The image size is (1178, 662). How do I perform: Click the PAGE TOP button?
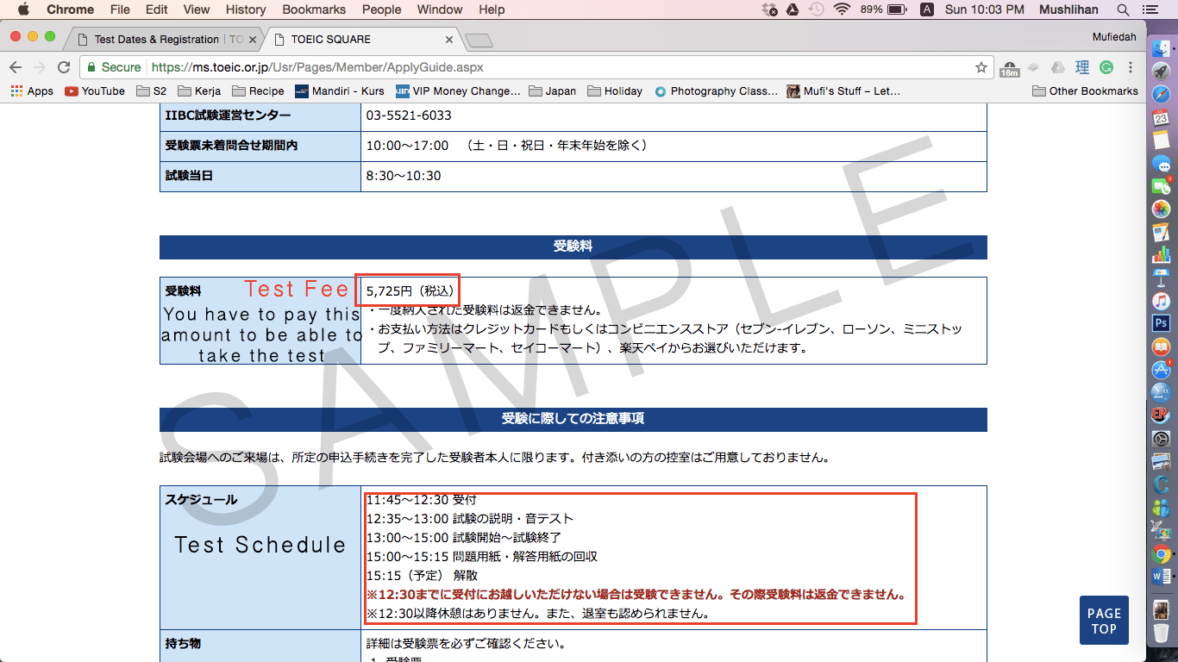tap(1104, 621)
